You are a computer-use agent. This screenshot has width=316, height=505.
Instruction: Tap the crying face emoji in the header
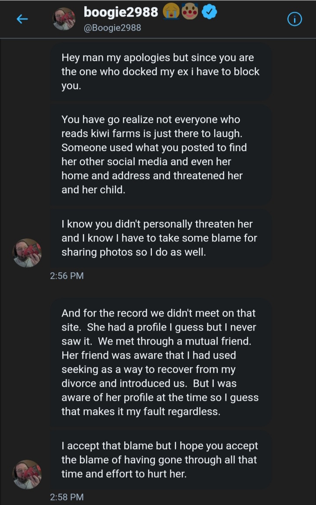pyautogui.click(x=171, y=11)
